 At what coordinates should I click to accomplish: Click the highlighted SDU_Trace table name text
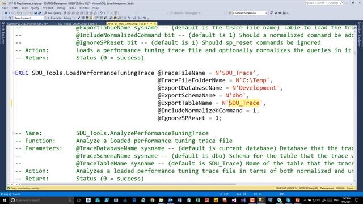(244, 103)
